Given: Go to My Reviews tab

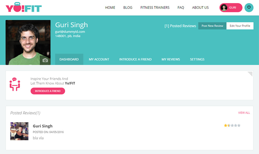Looking at the screenshot, I should pyautogui.click(x=171, y=59).
